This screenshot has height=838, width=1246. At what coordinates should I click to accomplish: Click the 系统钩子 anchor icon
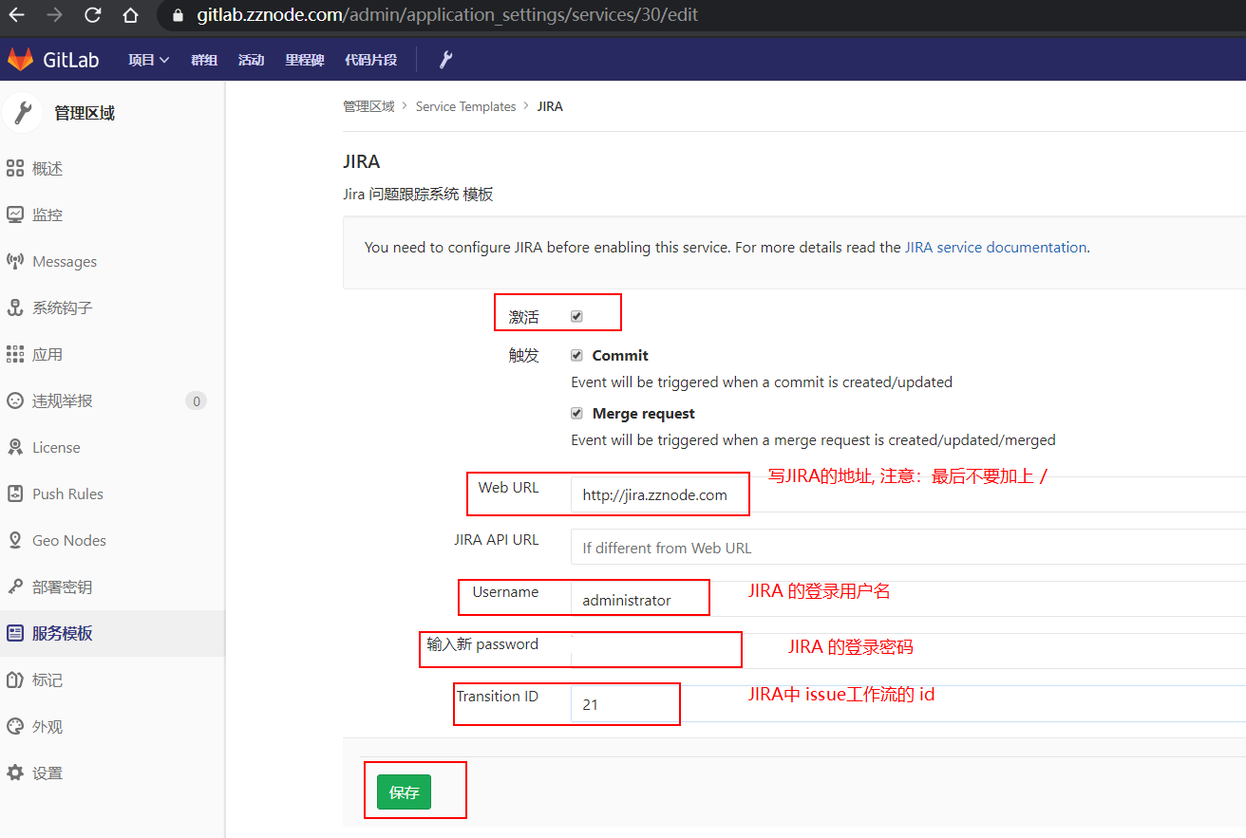tap(15, 307)
